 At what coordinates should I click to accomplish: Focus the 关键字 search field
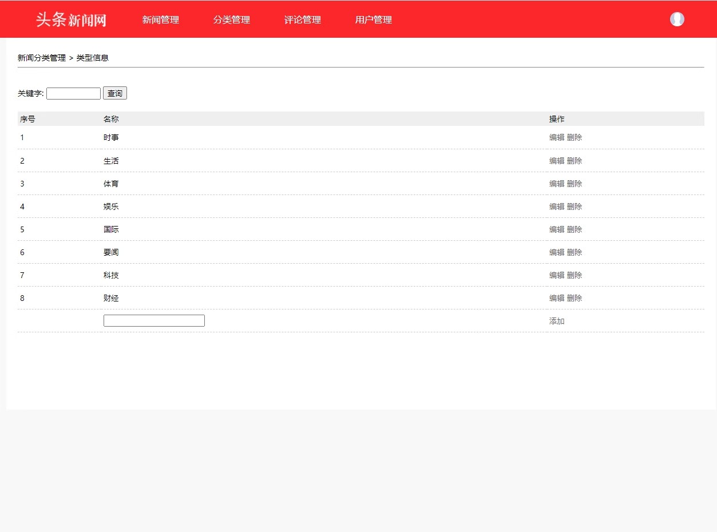pos(73,93)
